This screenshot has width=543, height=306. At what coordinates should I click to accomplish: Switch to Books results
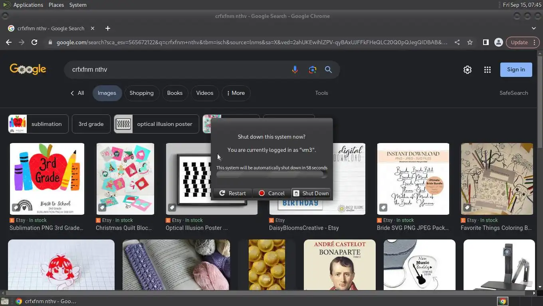(x=174, y=93)
